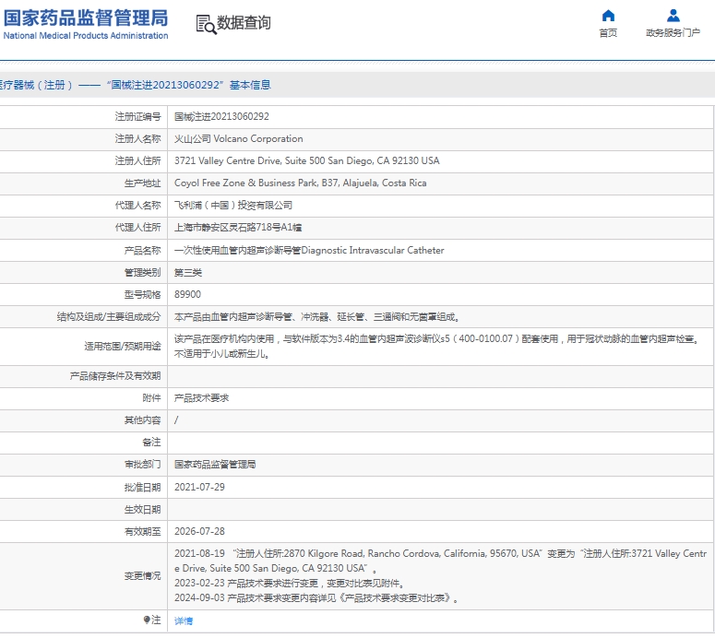Click the 适用范围/预期用途 label

(x=122, y=346)
